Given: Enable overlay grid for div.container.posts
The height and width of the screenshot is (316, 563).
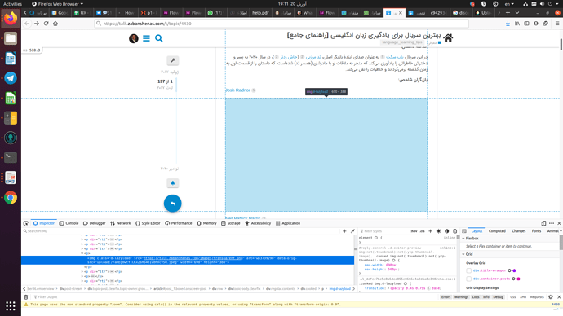Looking at the screenshot, I should pyautogui.click(x=468, y=279).
